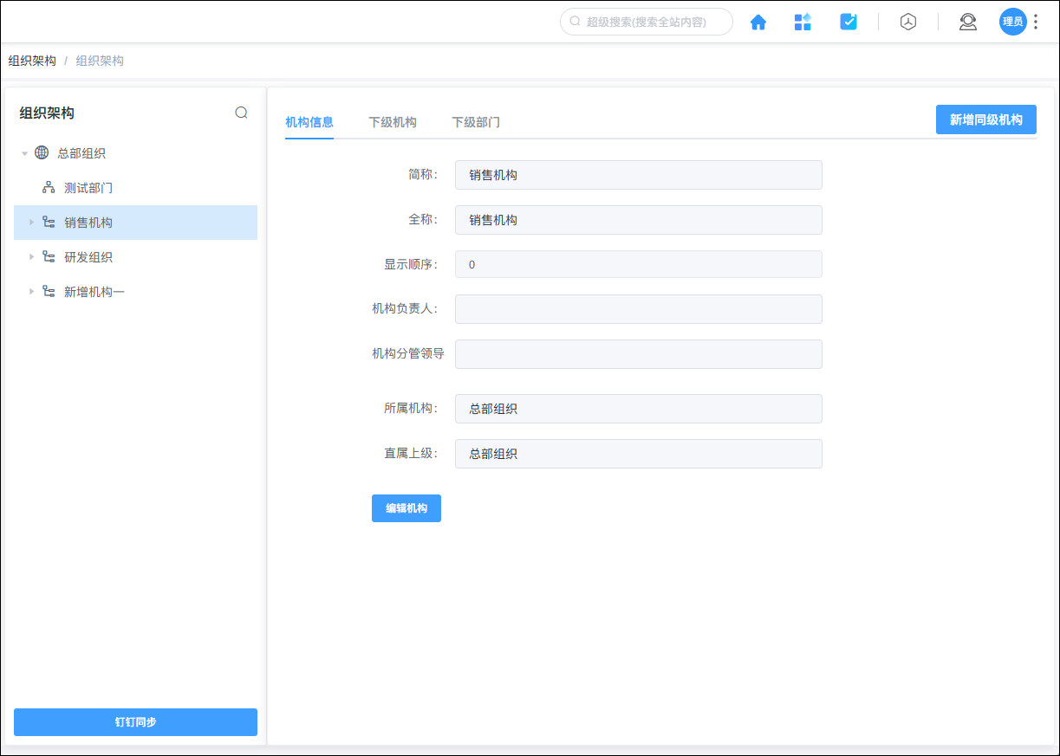Click the globe icon next to 总部组织
1060x756 pixels.
pos(41,152)
